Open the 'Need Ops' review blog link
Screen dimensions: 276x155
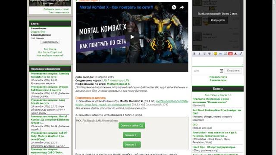(214, 147)
